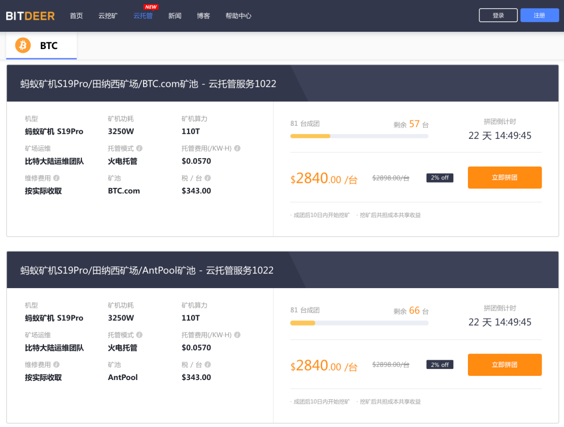Click the BITDEER logo
Viewport: 564px width, 427px height.
pos(30,16)
